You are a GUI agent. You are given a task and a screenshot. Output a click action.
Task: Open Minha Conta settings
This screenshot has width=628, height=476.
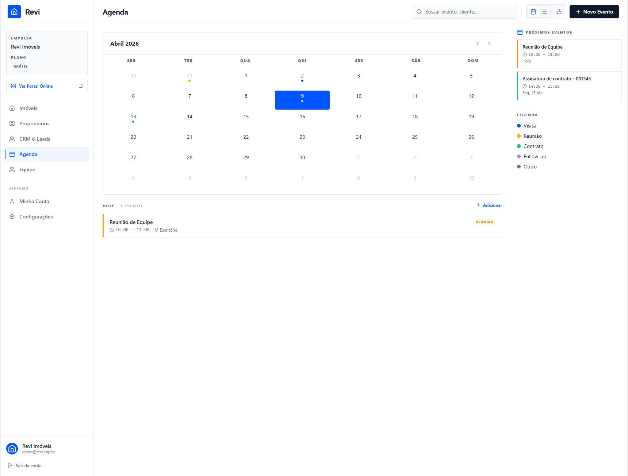tap(34, 201)
